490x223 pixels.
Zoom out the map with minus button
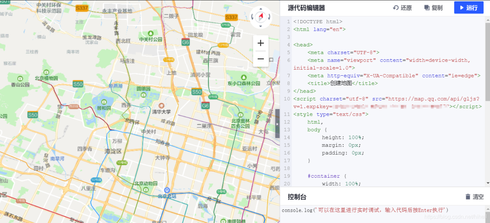(x=261, y=59)
